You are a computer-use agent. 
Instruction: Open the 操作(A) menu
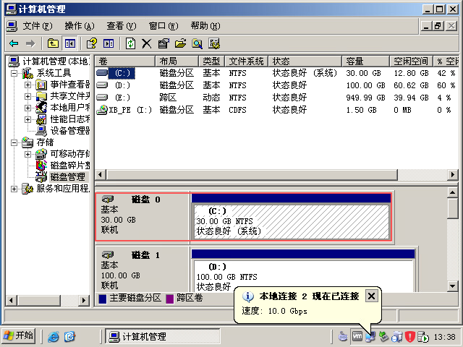pos(79,26)
